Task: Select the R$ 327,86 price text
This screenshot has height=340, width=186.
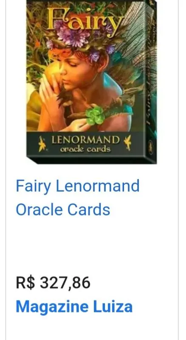Action: click(x=53, y=283)
